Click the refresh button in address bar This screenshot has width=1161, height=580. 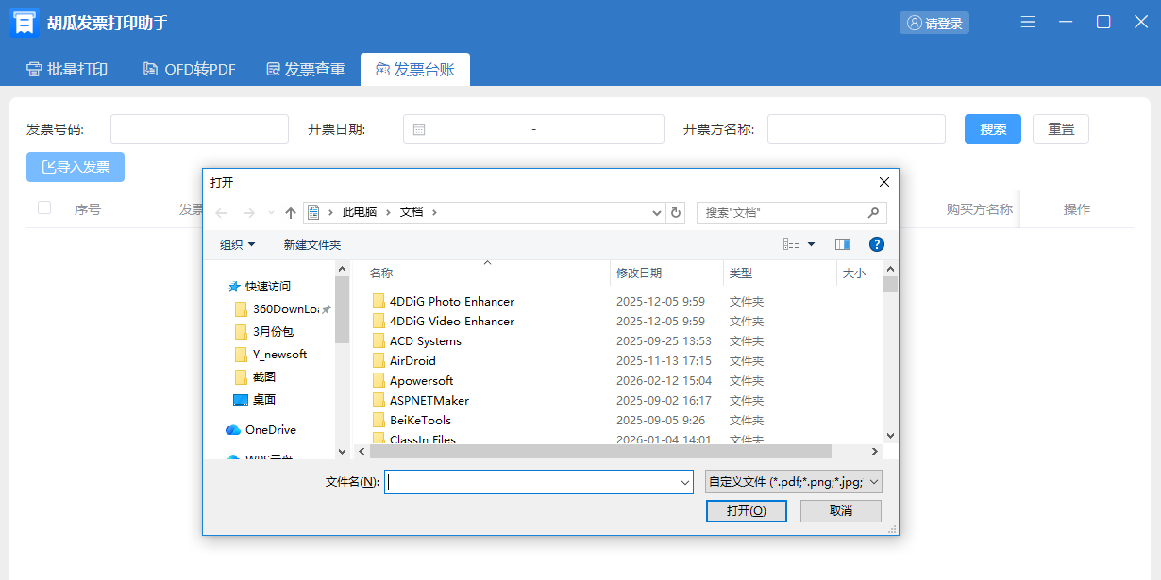(x=676, y=213)
